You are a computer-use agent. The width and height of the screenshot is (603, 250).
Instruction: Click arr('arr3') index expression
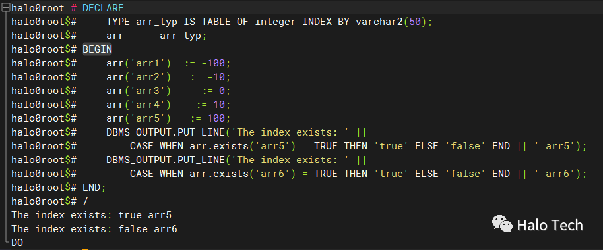[x=139, y=91]
